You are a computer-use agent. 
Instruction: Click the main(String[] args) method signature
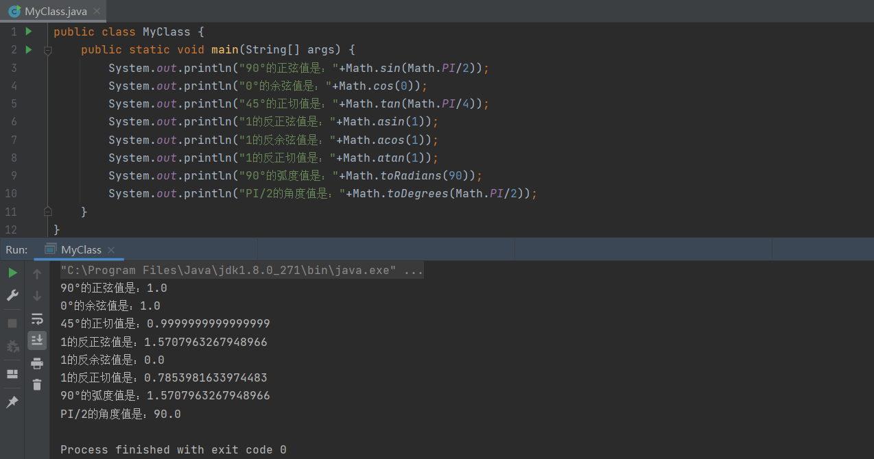point(276,50)
